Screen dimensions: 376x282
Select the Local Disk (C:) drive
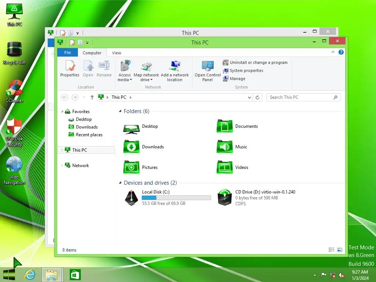[167, 198]
